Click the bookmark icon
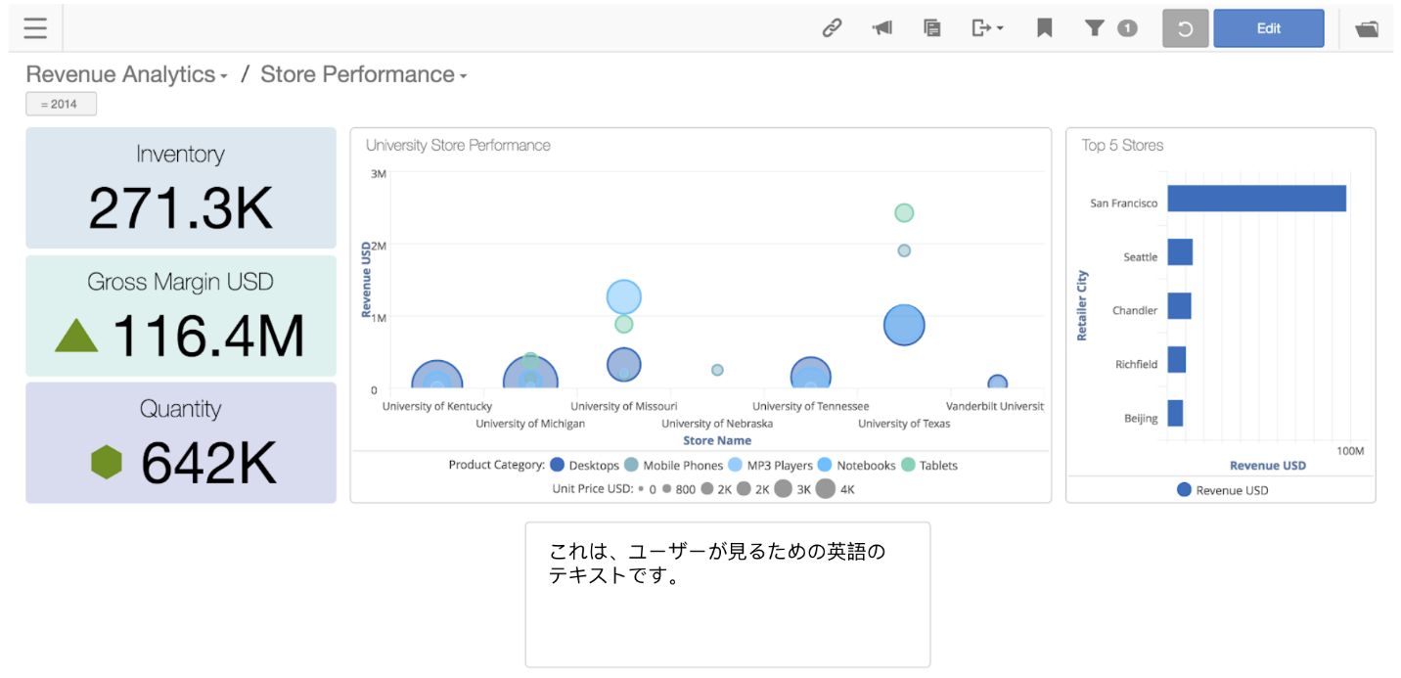Screen dimensions: 1401x678 coord(1044,28)
